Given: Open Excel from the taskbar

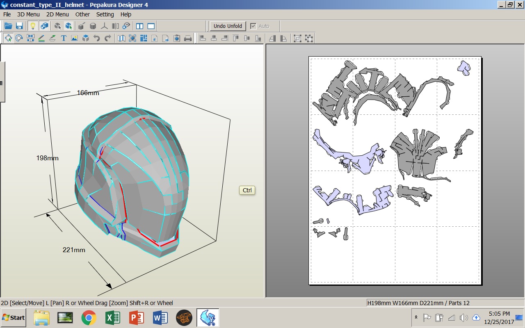Looking at the screenshot, I should click(x=112, y=318).
